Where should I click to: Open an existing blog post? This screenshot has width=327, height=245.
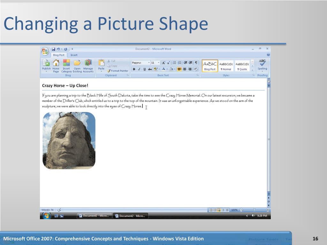coord(77,66)
